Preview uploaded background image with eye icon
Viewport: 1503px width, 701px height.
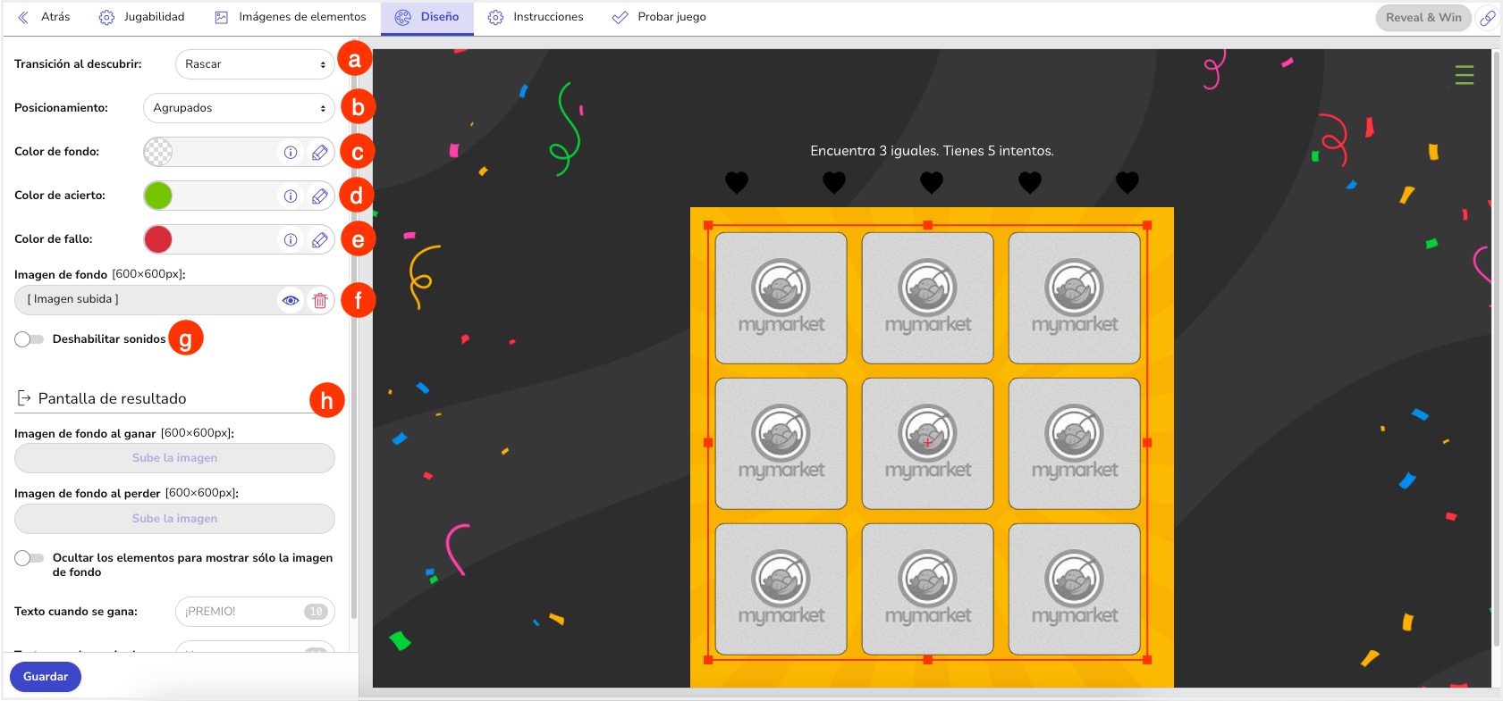coord(291,300)
